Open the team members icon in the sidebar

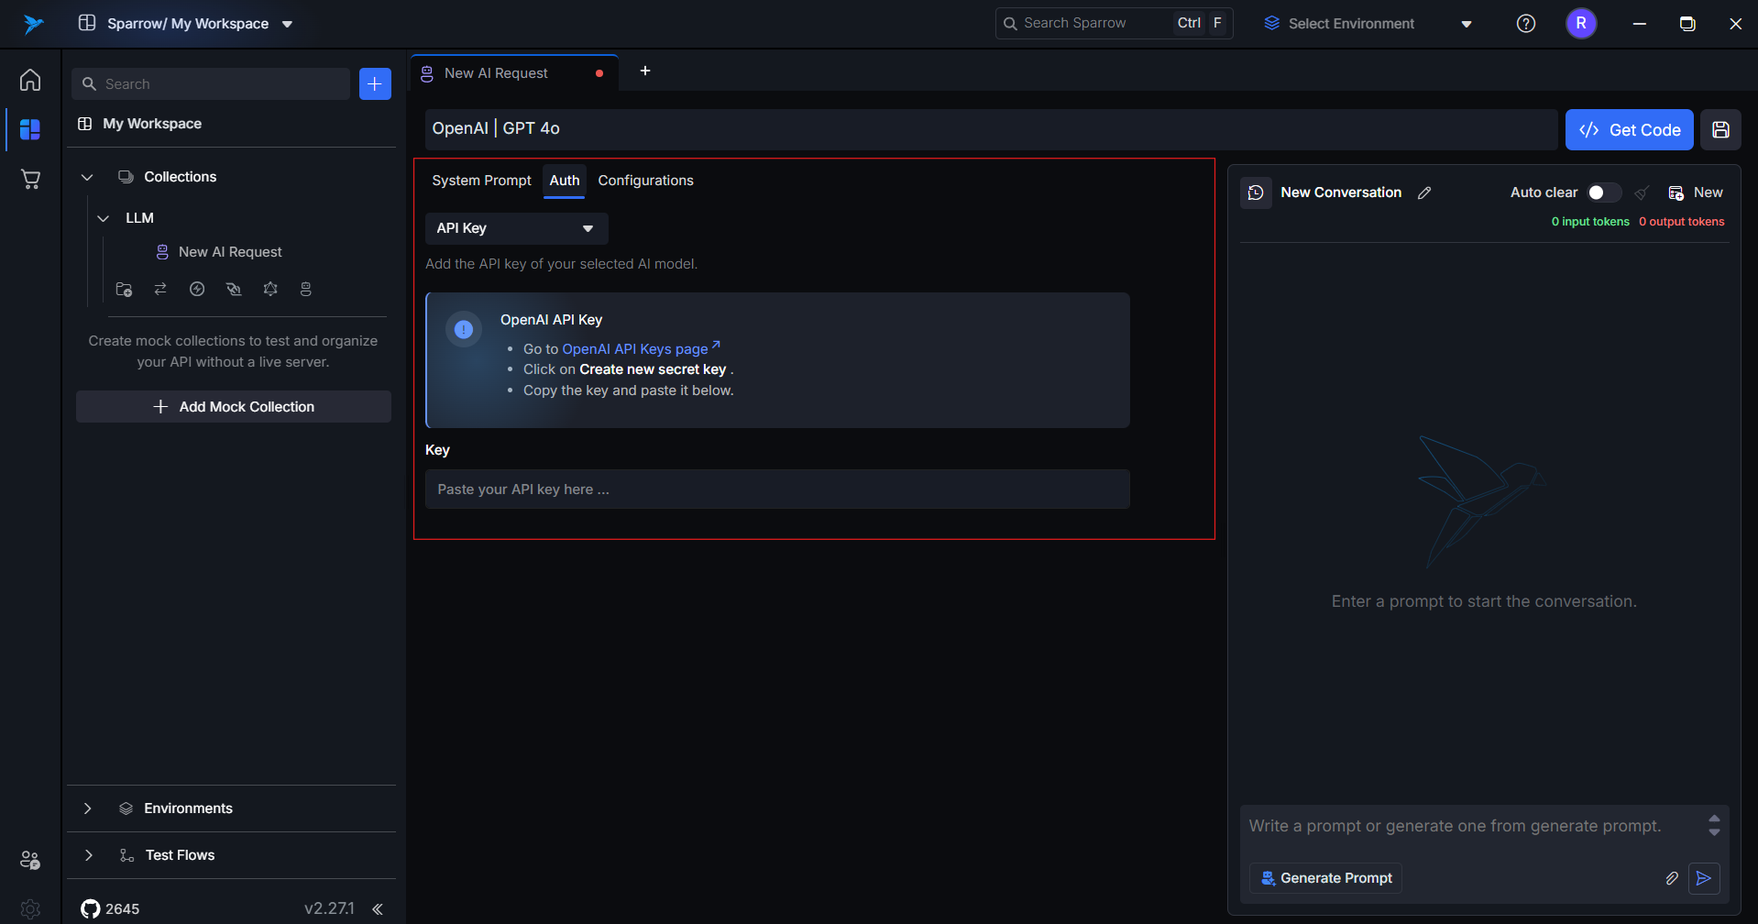point(30,860)
